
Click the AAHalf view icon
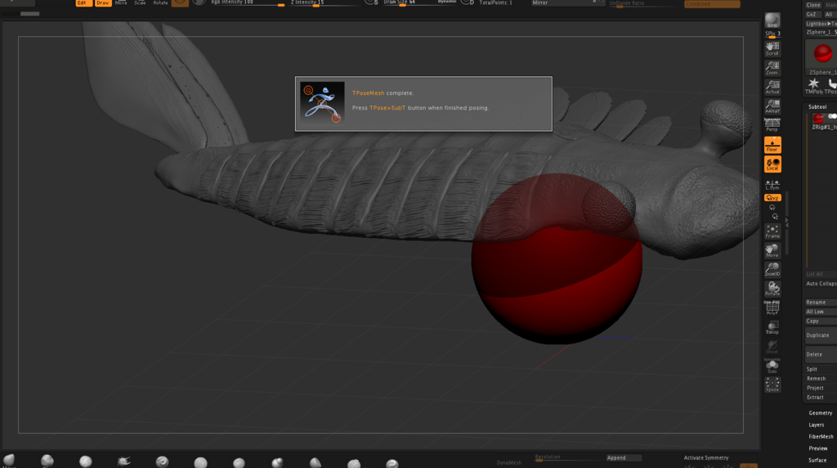[772, 106]
